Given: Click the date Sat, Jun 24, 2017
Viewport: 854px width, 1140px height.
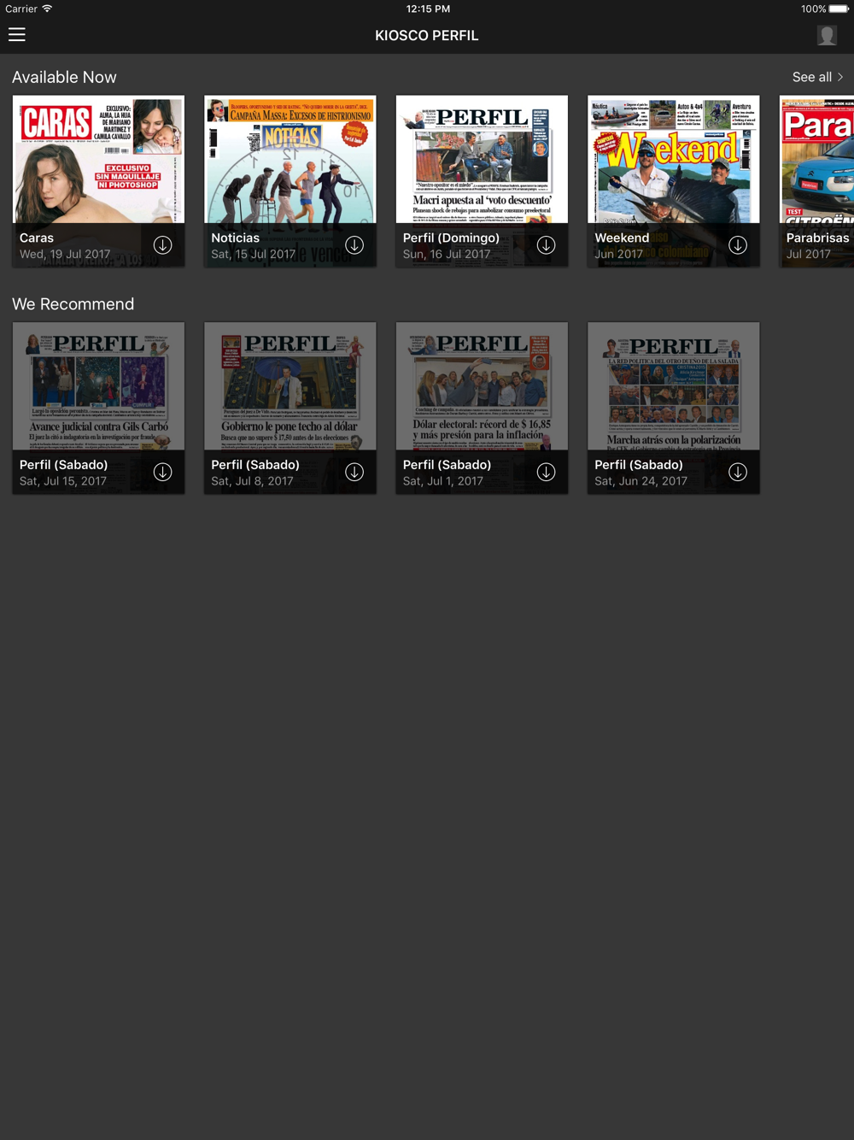Looking at the screenshot, I should click(x=641, y=481).
